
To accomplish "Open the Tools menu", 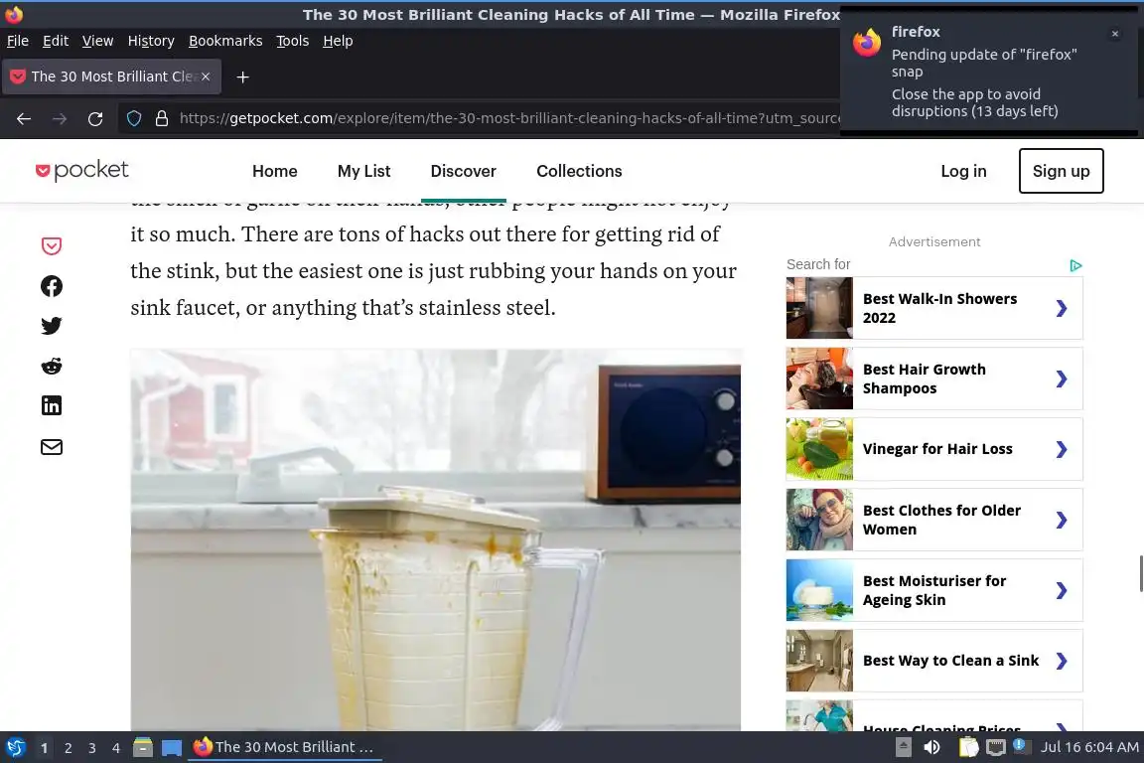I will (x=293, y=41).
